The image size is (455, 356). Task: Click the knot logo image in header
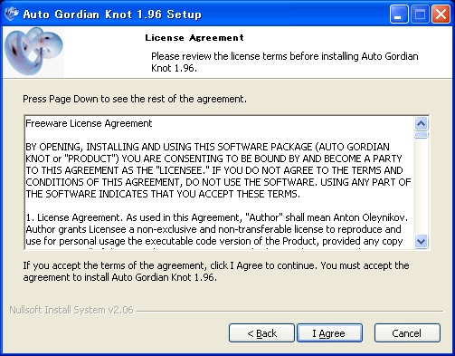pyautogui.click(x=33, y=52)
